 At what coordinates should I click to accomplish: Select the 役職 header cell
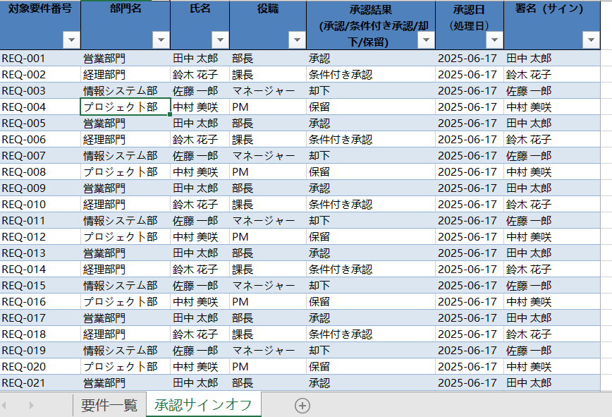[x=268, y=25]
